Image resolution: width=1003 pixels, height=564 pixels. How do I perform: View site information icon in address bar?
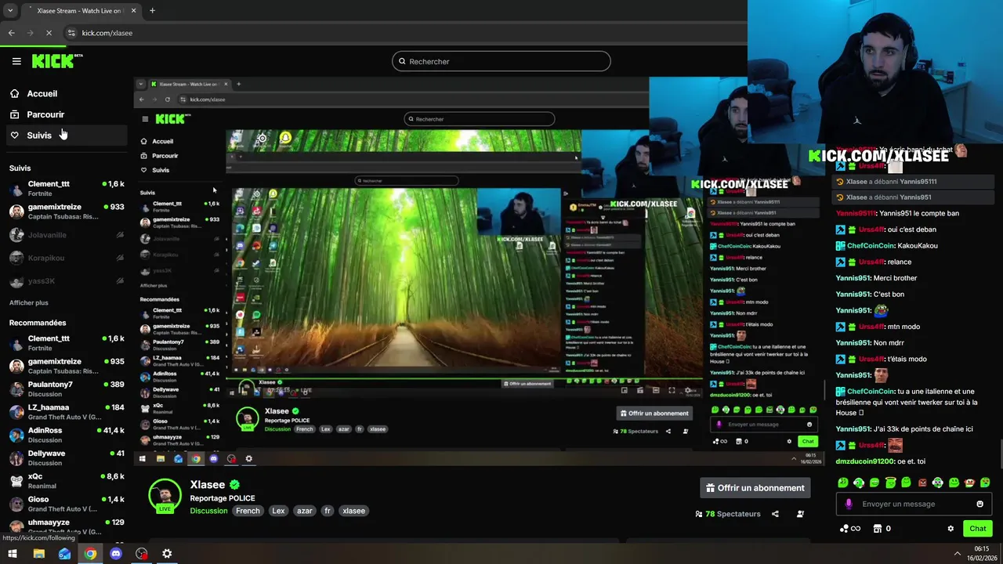click(x=71, y=33)
